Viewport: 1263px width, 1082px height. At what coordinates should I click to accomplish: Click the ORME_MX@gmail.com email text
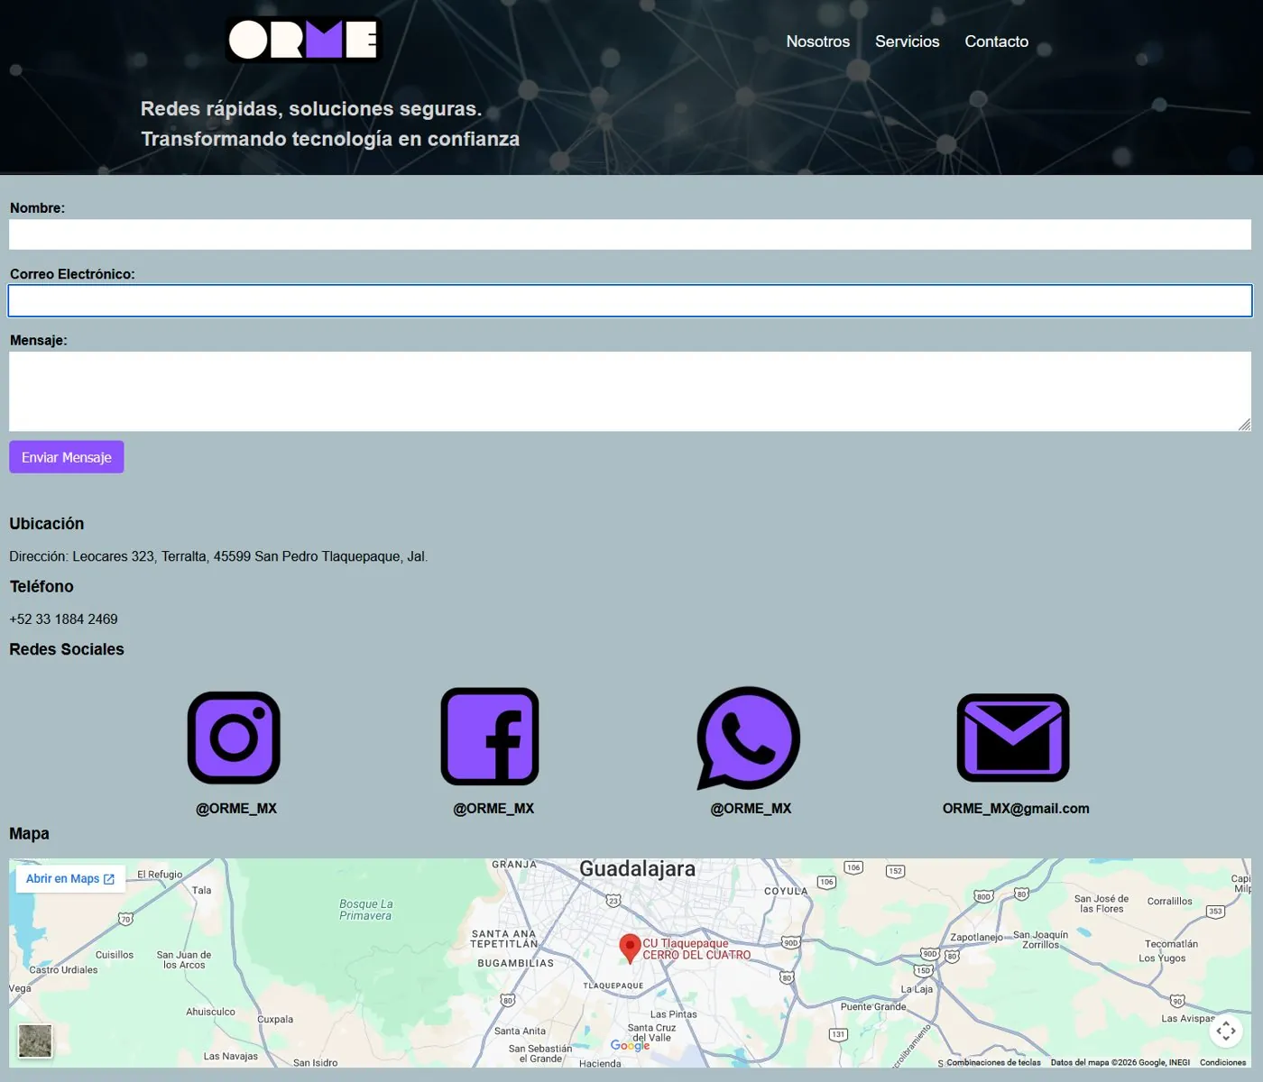(1016, 809)
